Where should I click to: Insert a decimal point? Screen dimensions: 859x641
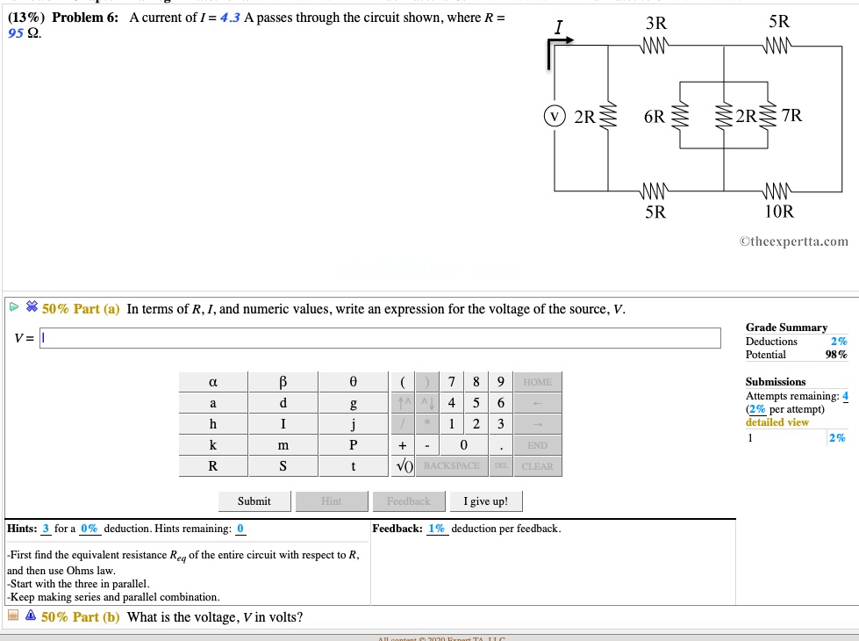(x=501, y=445)
